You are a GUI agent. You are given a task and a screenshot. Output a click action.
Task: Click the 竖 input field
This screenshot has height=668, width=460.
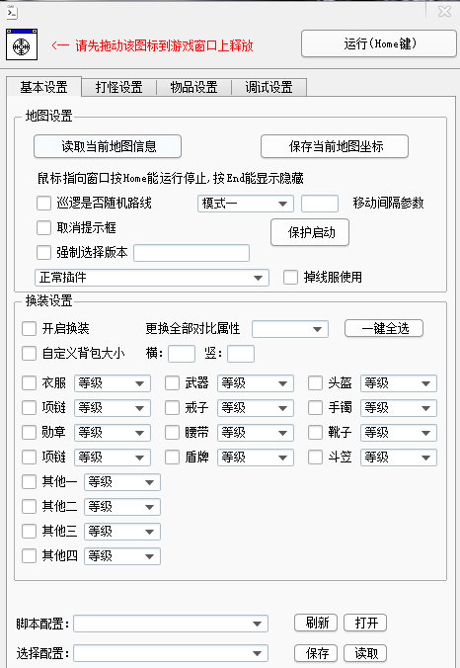[x=241, y=354]
